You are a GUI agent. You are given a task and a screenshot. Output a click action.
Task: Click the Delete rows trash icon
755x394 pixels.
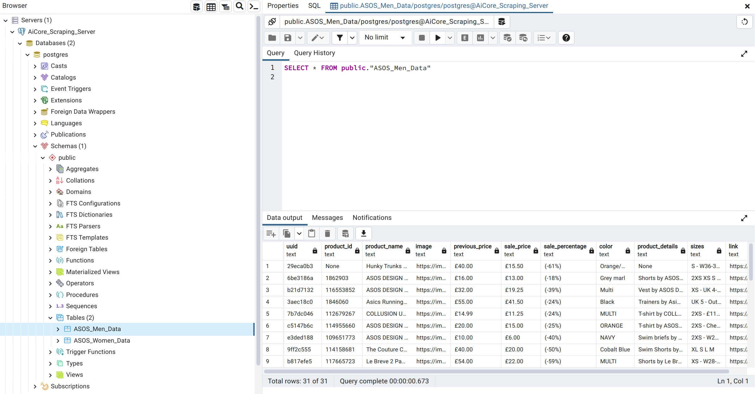click(327, 234)
